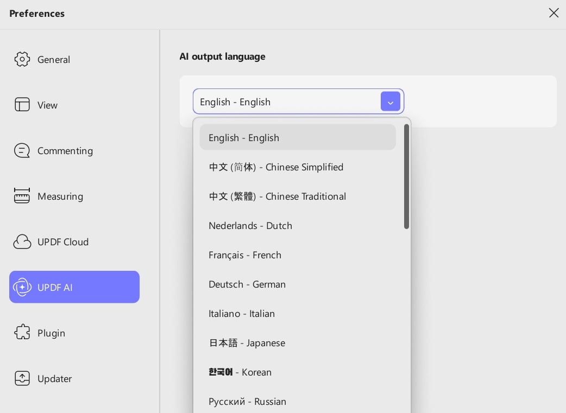The width and height of the screenshot is (566, 413).
Task: Select Italiano - Italian option
Action: [x=298, y=314]
